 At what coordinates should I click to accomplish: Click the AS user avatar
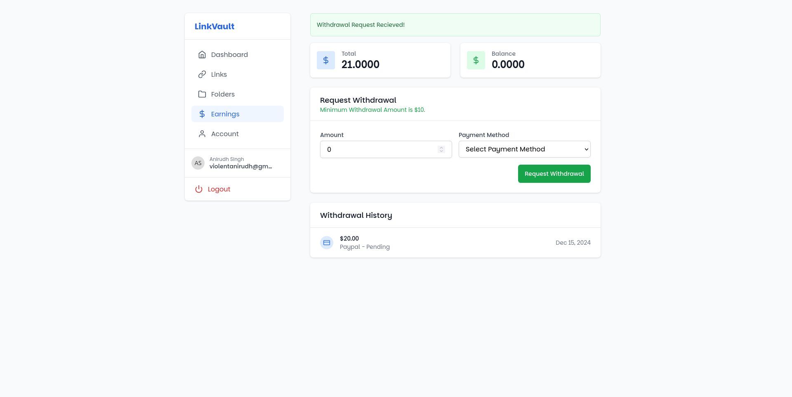point(198,163)
